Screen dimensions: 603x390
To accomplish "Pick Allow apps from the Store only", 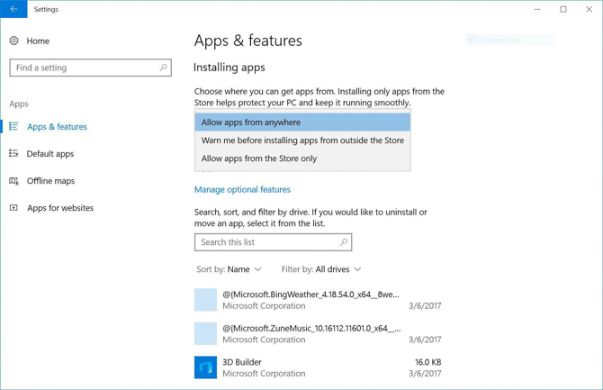I will pyautogui.click(x=301, y=159).
